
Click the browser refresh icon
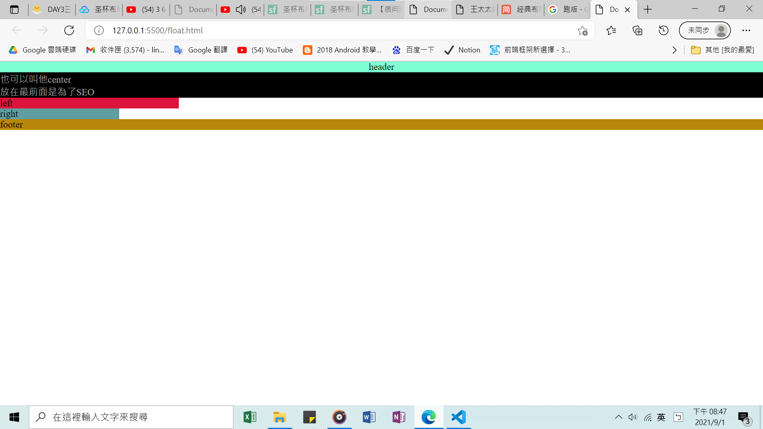pos(69,31)
